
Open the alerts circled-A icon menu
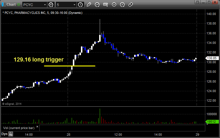click(122, 5)
